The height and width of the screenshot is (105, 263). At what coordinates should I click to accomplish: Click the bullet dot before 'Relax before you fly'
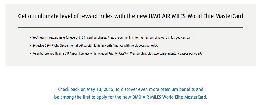click(x=30, y=54)
